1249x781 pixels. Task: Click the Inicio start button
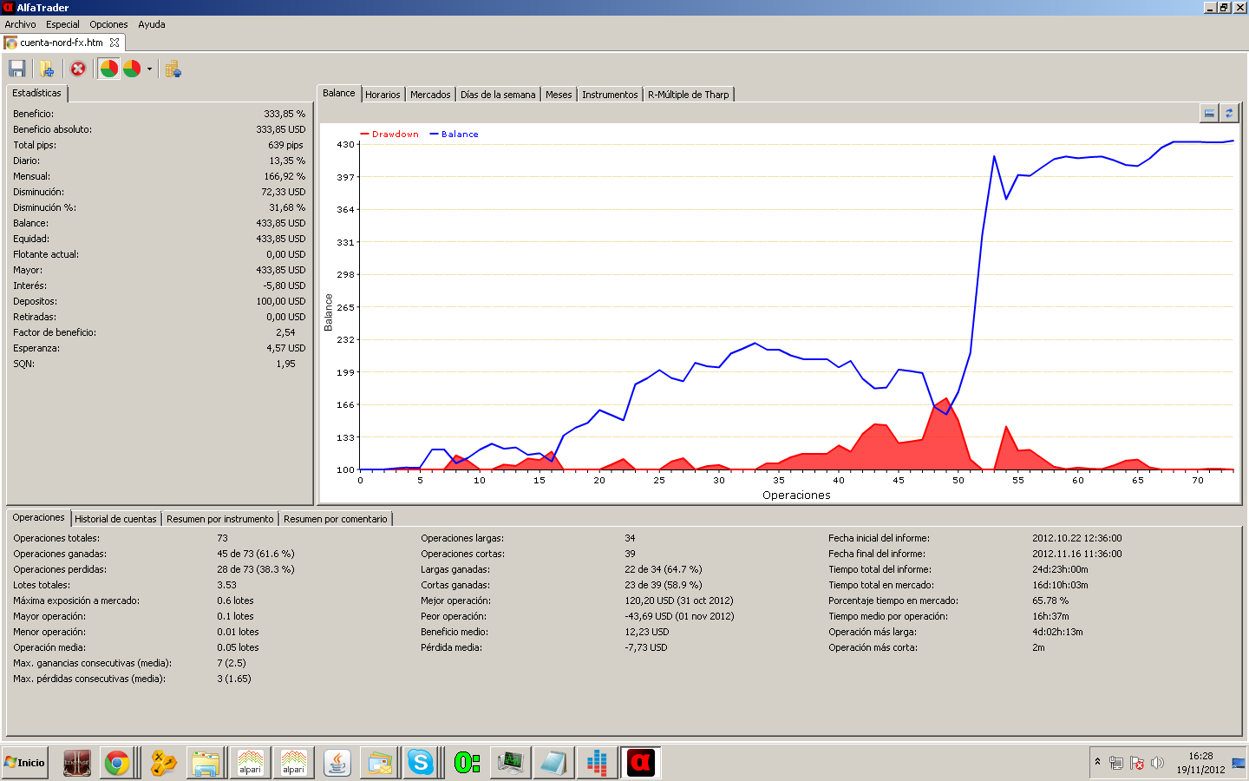25,763
